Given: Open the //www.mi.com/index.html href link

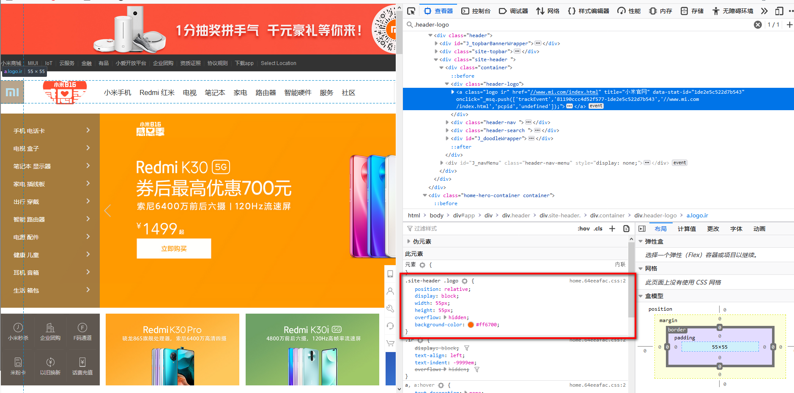Looking at the screenshot, I should [564, 92].
